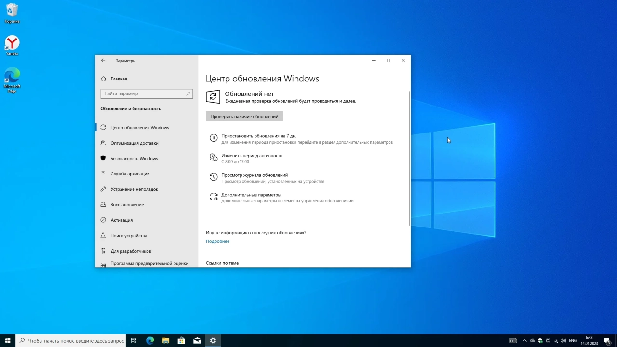Click the taskbar search box
This screenshot has width=617, height=347.
71,341
